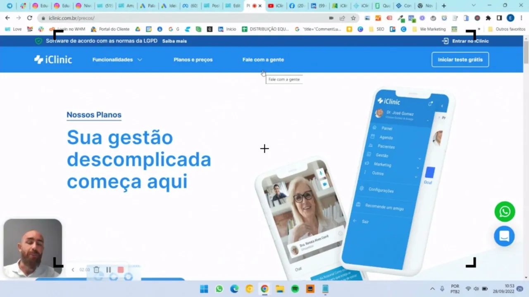Open the Chrome profile avatar E
This screenshot has height=297, width=529.
click(x=510, y=18)
